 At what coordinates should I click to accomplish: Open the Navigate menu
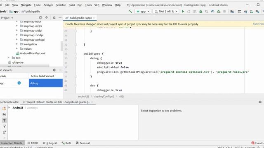click(x=26, y=5)
